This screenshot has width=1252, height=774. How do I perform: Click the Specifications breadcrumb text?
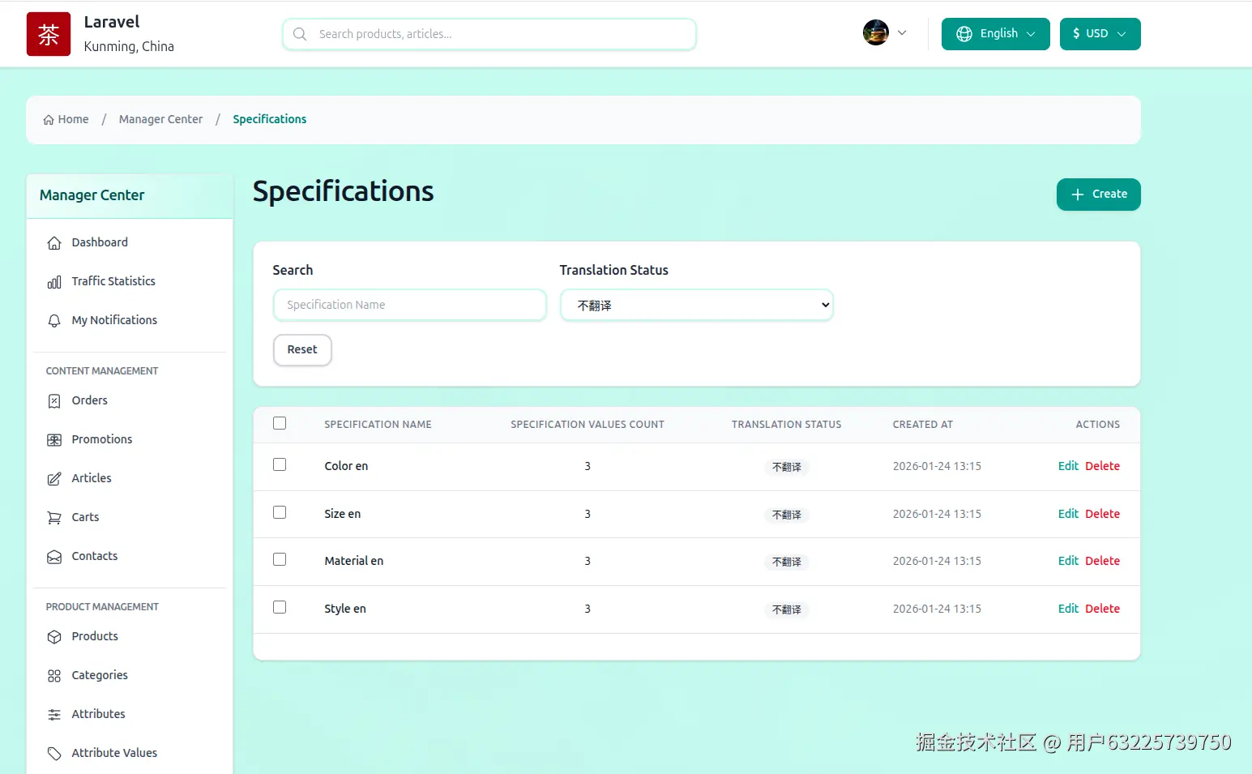click(270, 119)
